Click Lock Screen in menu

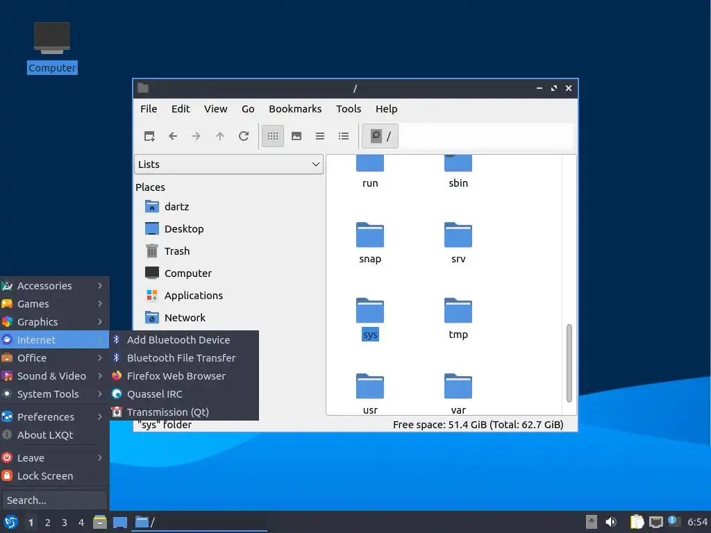coord(54,476)
